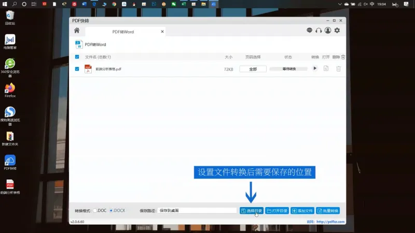Select the 搜狗高速浏览器 desktop shortcut

pos(10,116)
